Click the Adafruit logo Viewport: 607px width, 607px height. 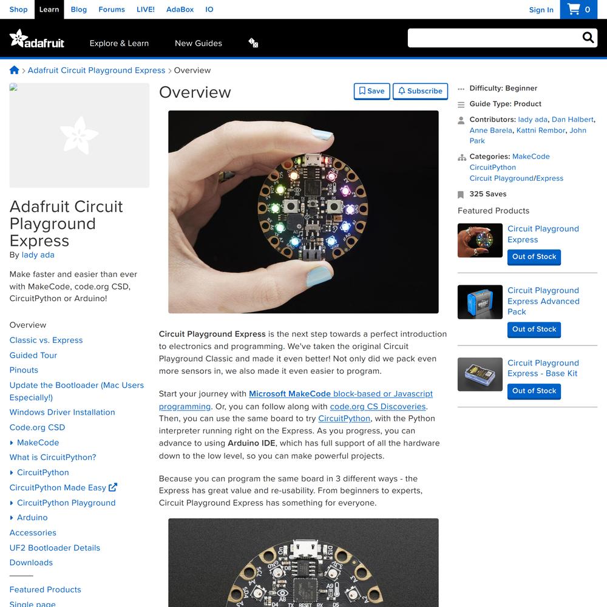(x=37, y=39)
